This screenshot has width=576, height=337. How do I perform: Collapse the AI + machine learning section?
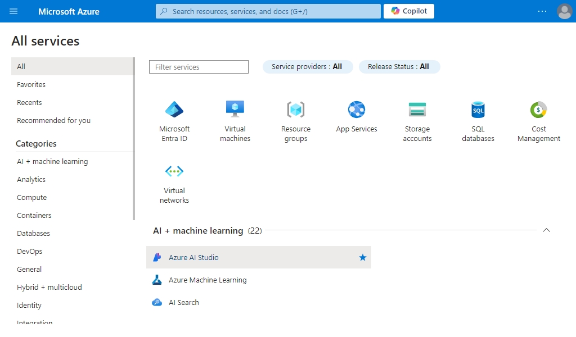pyautogui.click(x=546, y=230)
